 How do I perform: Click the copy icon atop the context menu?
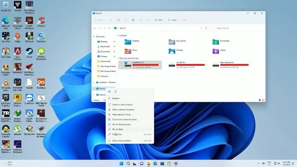pyautogui.click(x=110, y=92)
